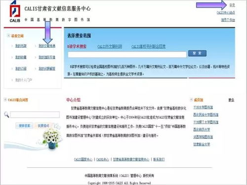The height and width of the screenshot is (185, 247).
Task: Click the magnifier icon in CALIS联合问答
Action: (x=6, y=115)
